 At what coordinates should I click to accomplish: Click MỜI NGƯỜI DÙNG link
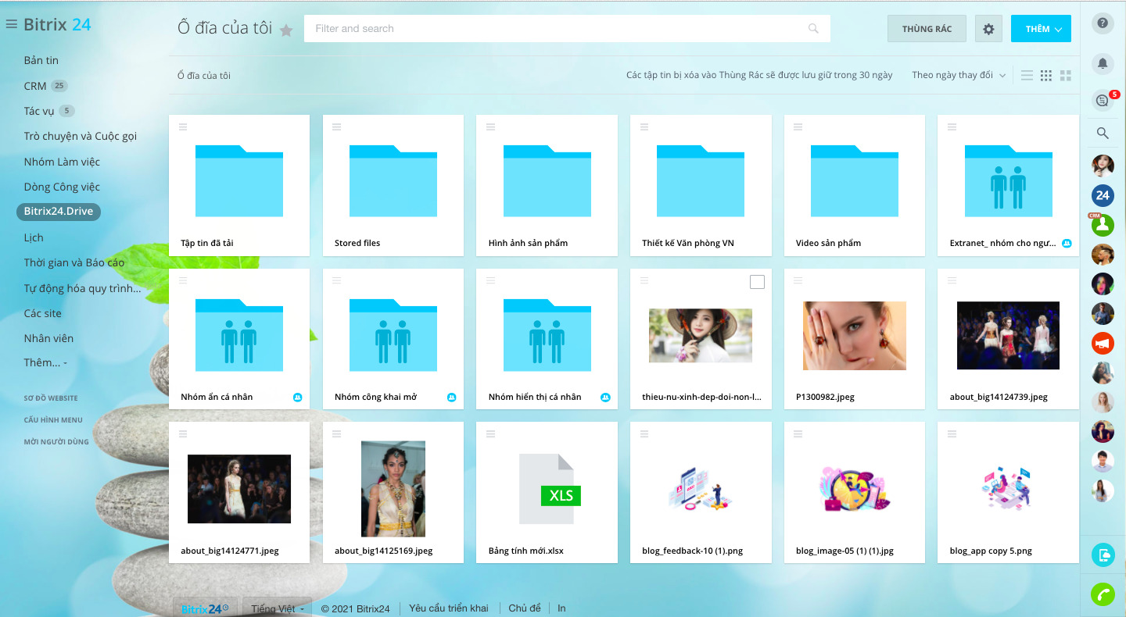pyautogui.click(x=56, y=442)
